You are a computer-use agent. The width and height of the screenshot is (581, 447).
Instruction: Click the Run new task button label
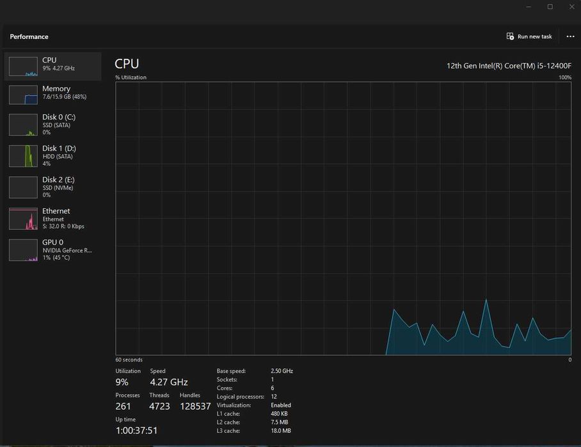pyautogui.click(x=535, y=36)
